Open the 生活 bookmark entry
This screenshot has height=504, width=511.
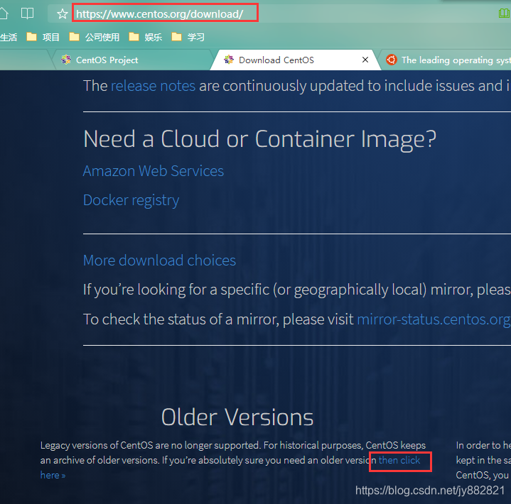pos(9,37)
